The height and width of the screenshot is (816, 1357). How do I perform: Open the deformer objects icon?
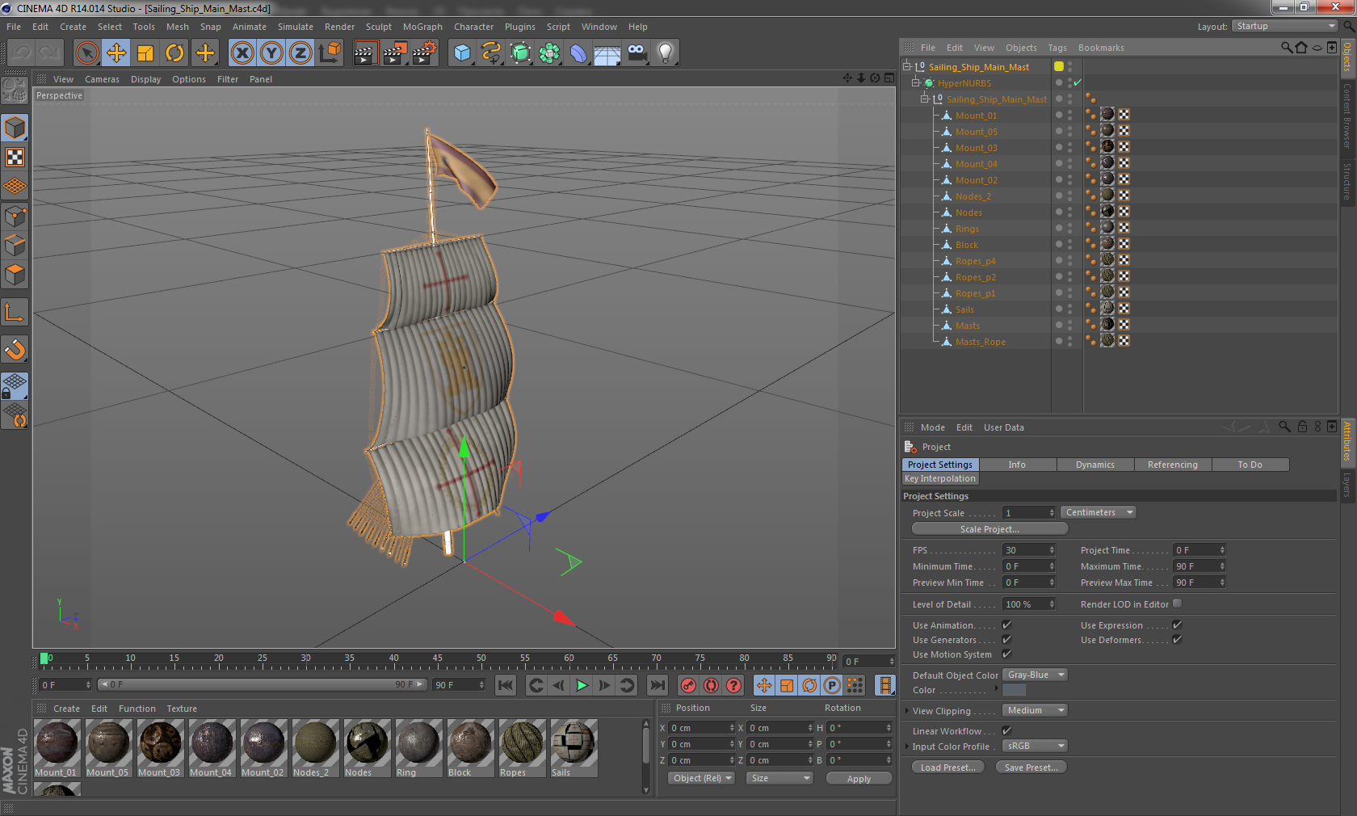coord(578,53)
